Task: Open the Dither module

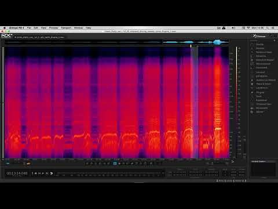Action: (259, 112)
